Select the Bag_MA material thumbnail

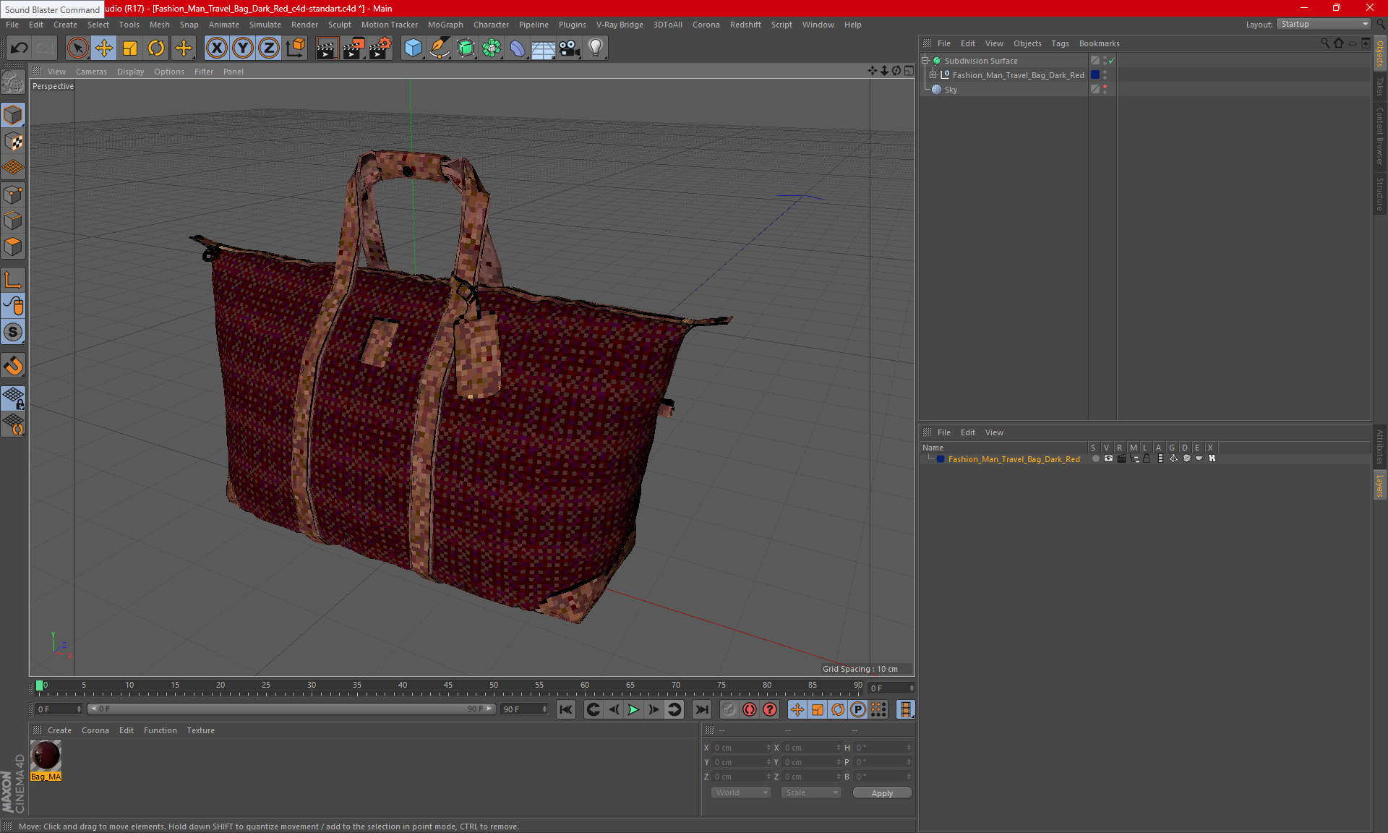pos(46,756)
